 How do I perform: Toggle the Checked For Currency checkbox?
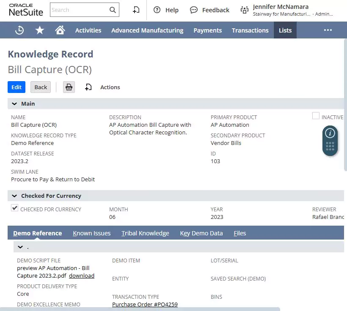click(15, 208)
